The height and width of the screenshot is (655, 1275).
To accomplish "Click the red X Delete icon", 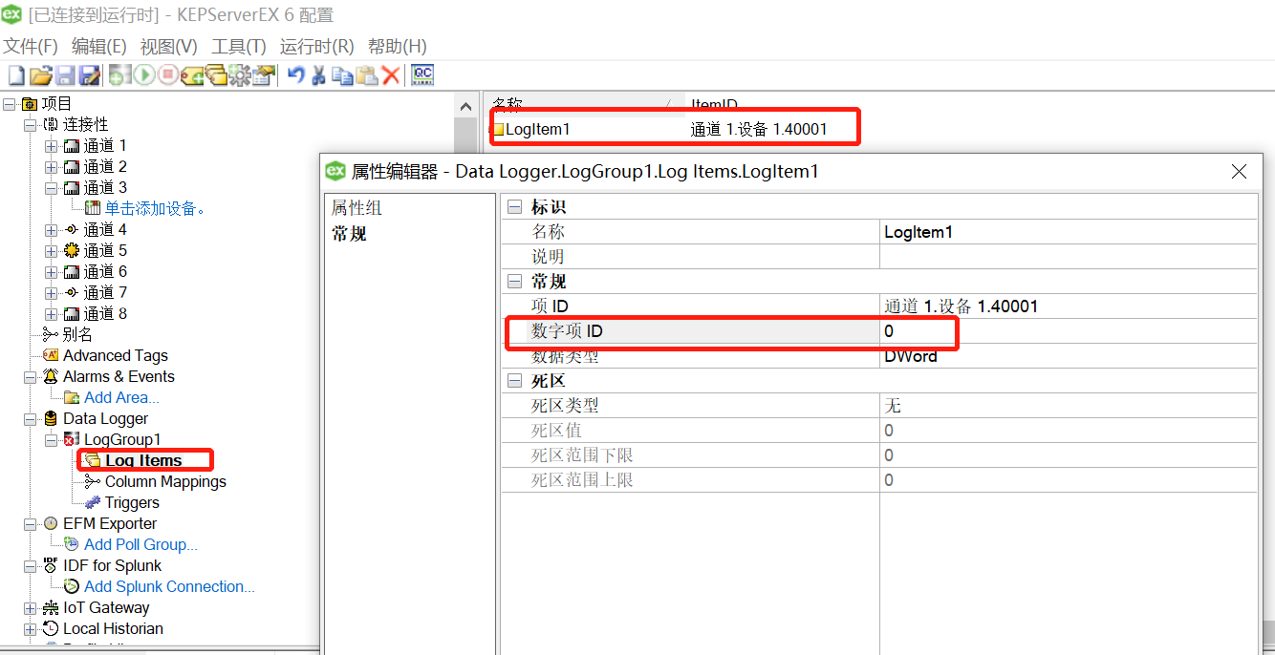I will (391, 75).
